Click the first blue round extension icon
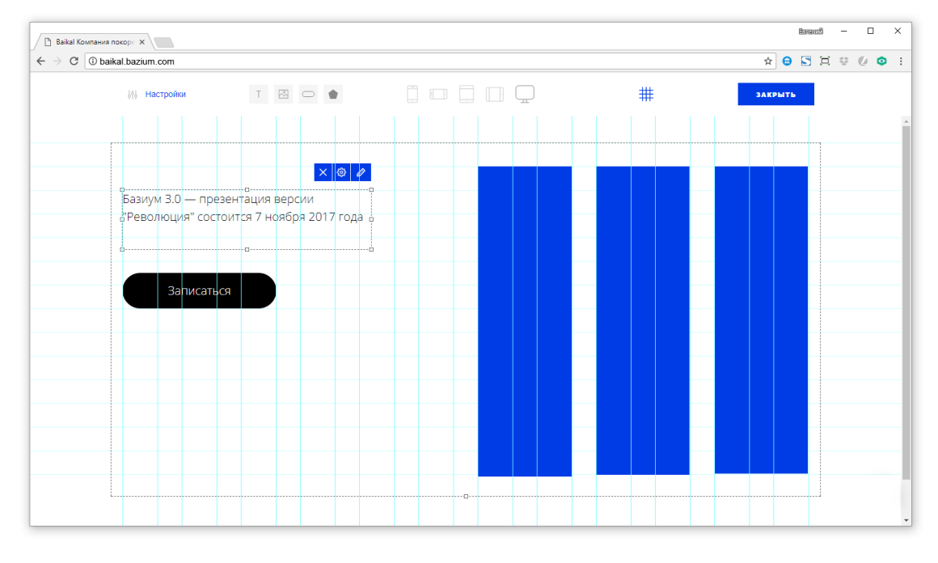The width and height of the screenshot is (938, 563). tap(788, 61)
